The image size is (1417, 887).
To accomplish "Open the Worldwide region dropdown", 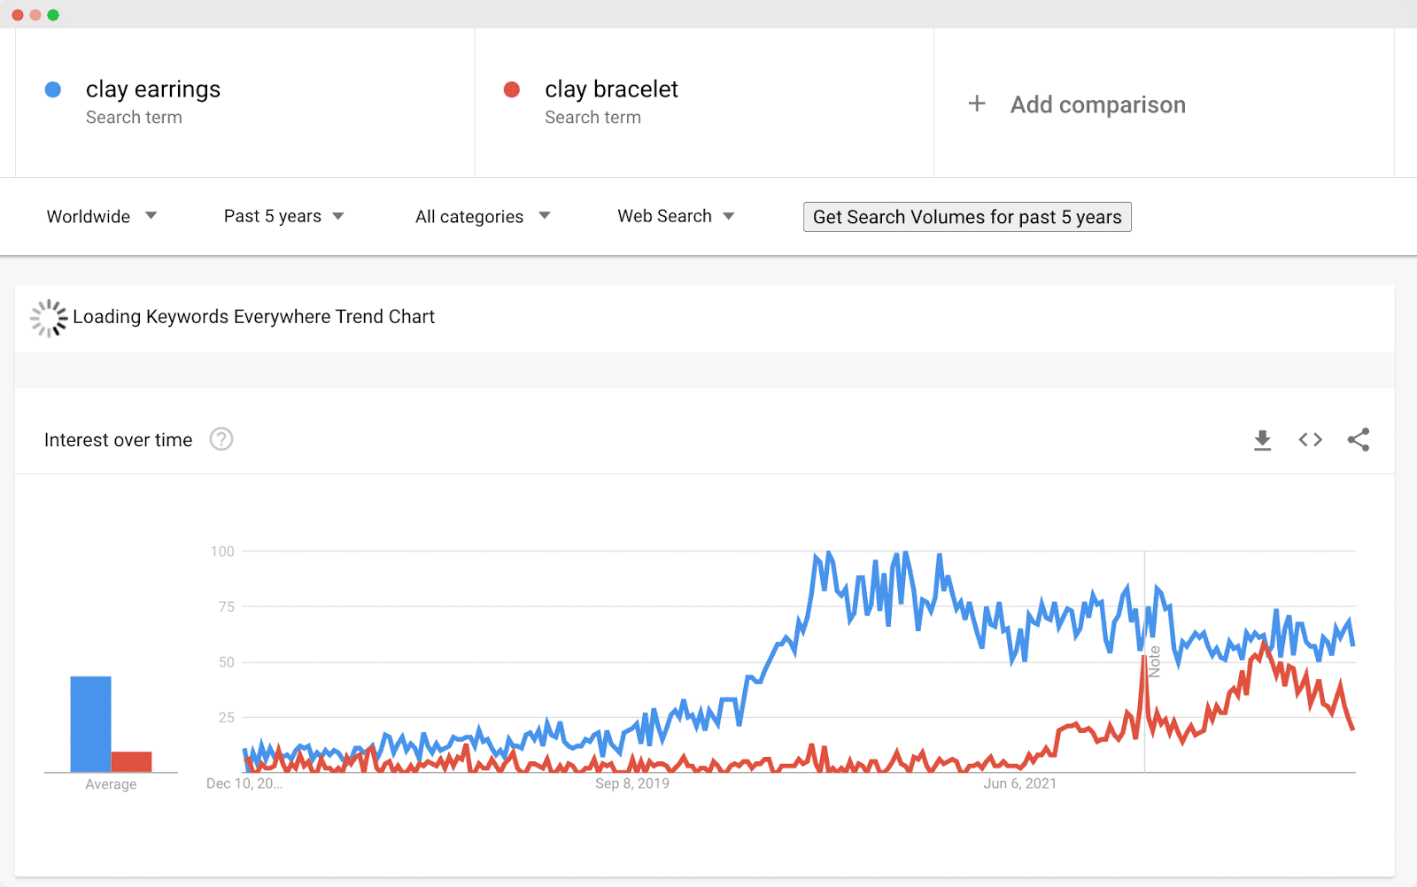I will coord(102,216).
